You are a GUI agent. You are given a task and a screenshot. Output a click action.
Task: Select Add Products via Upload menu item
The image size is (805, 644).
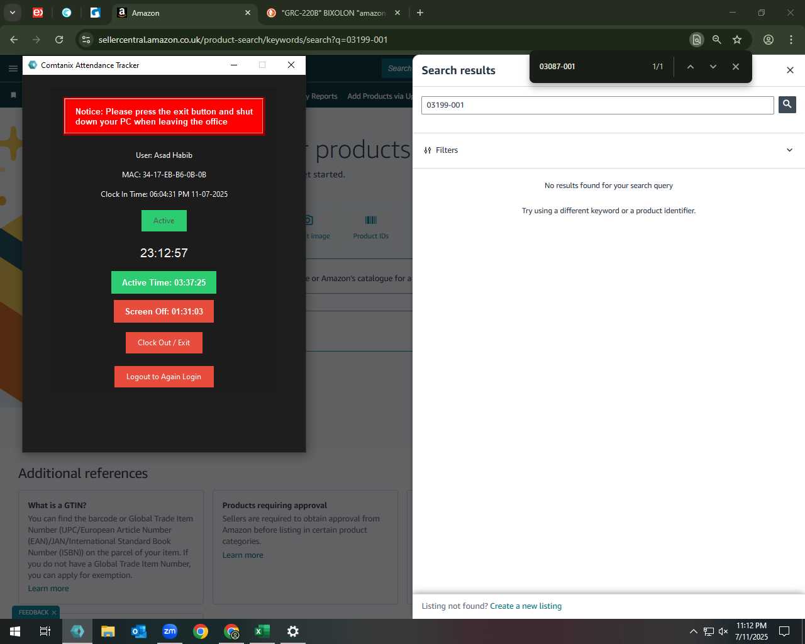pos(380,96)
